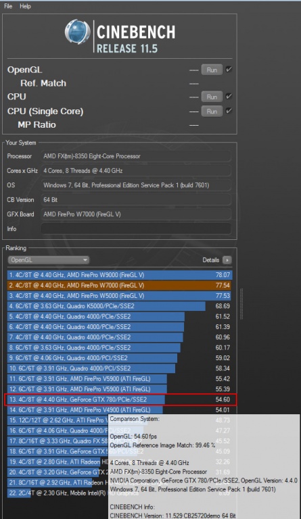The height and width of the screenshot is (519, 301).
Task: Select ranking row 16 at 4.06 GHz Quadro 4000
Action: click(57, 430)
